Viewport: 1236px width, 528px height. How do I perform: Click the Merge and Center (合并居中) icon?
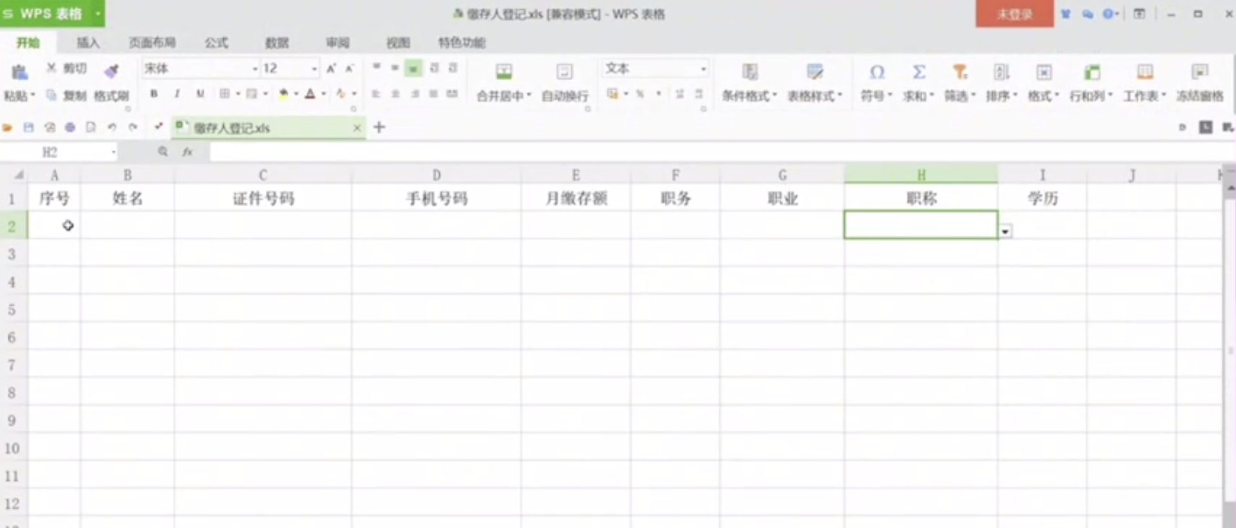(x=504, y=71)
